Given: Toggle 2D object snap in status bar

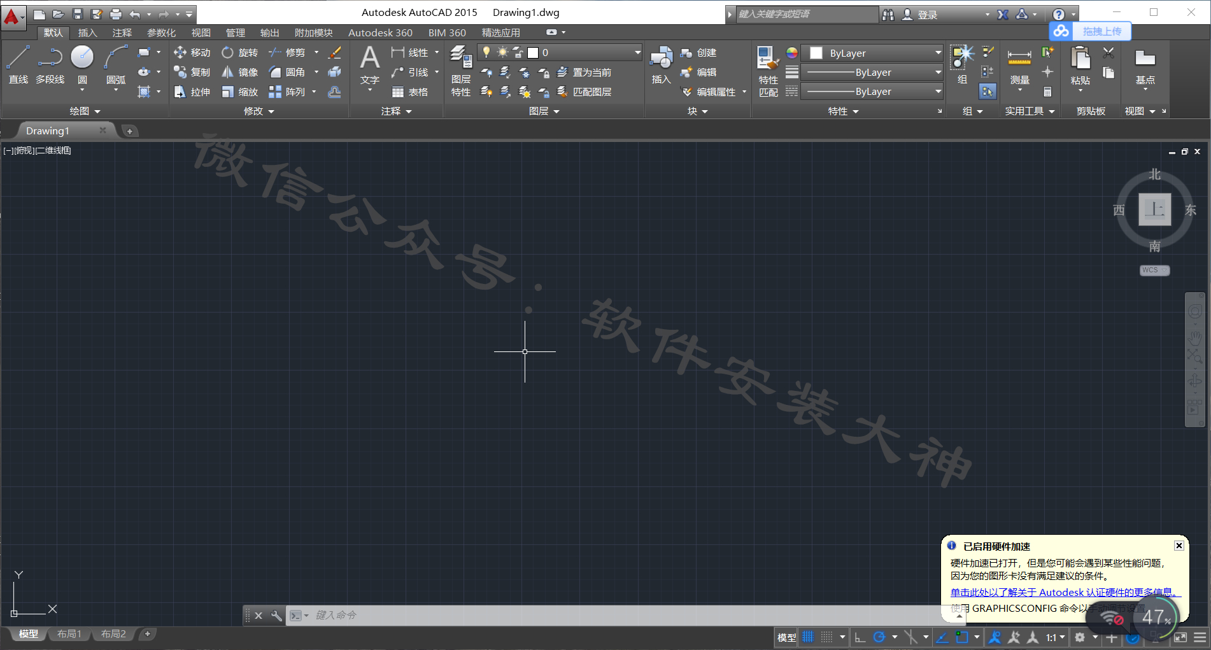Looking at the screenshot, I should [962, 637].
